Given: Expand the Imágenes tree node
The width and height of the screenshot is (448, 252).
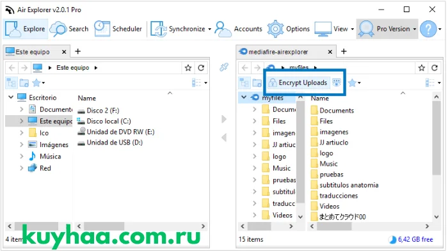Looking at the screenshot, I should tap(22, 145).
